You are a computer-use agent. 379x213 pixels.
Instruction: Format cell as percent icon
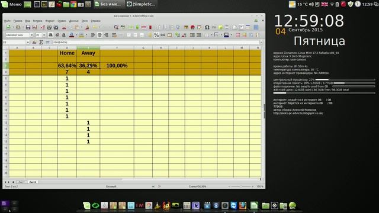[156, 35]
